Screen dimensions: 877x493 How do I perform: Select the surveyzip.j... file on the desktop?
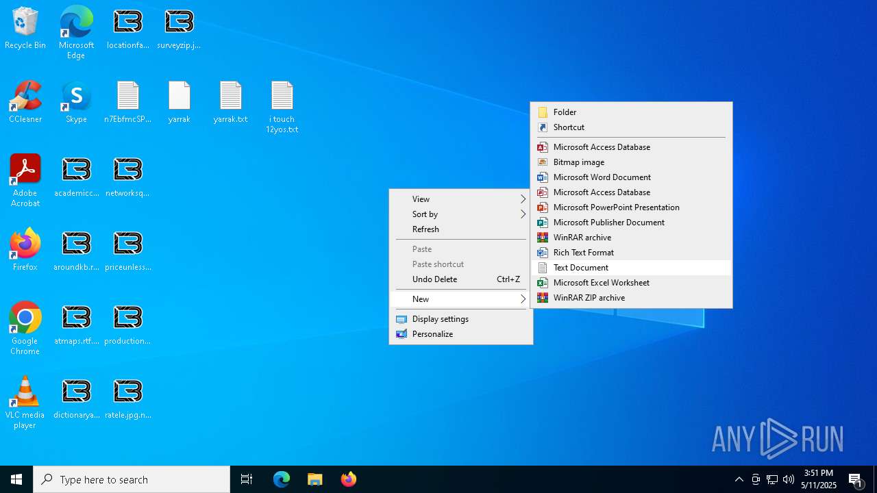pyautogui.click(x=179, y=29)
